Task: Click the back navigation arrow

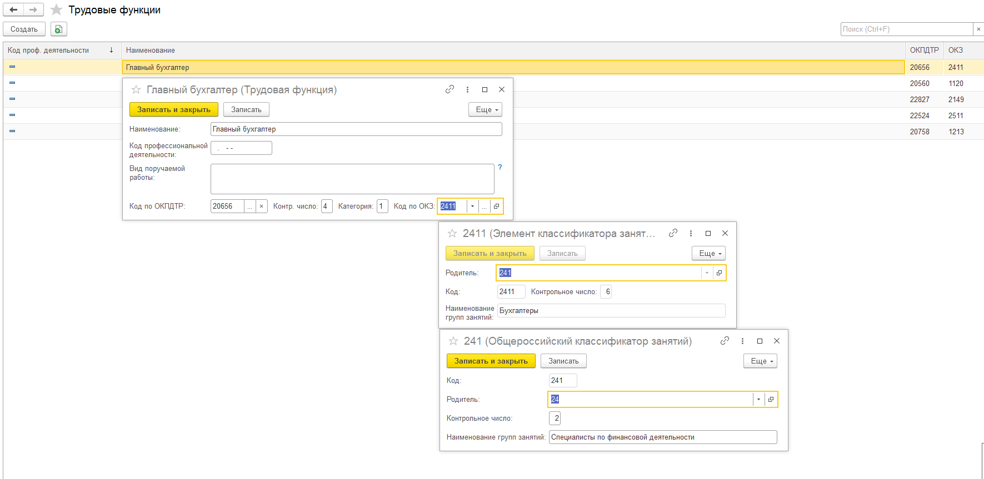Action: [13, 9]
